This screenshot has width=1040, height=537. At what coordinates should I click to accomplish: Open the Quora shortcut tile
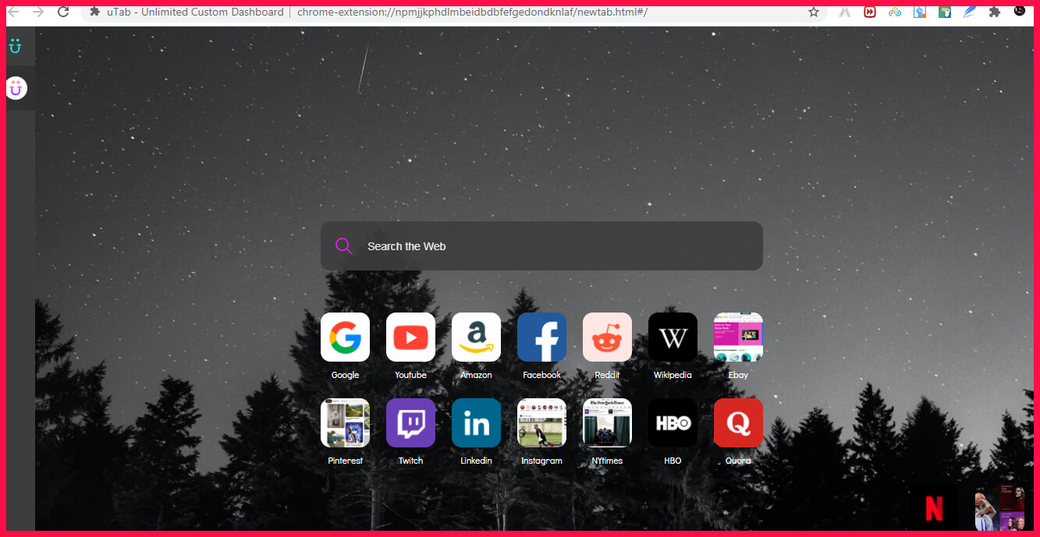click(x=738, y=422)
